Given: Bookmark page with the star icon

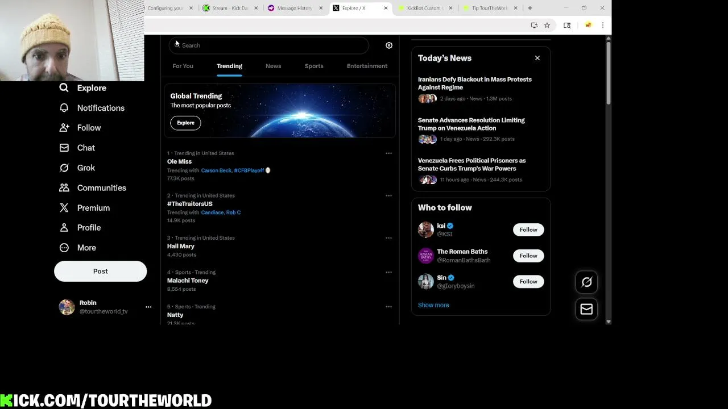Looking at the screenshot, I should click(547, 25).
